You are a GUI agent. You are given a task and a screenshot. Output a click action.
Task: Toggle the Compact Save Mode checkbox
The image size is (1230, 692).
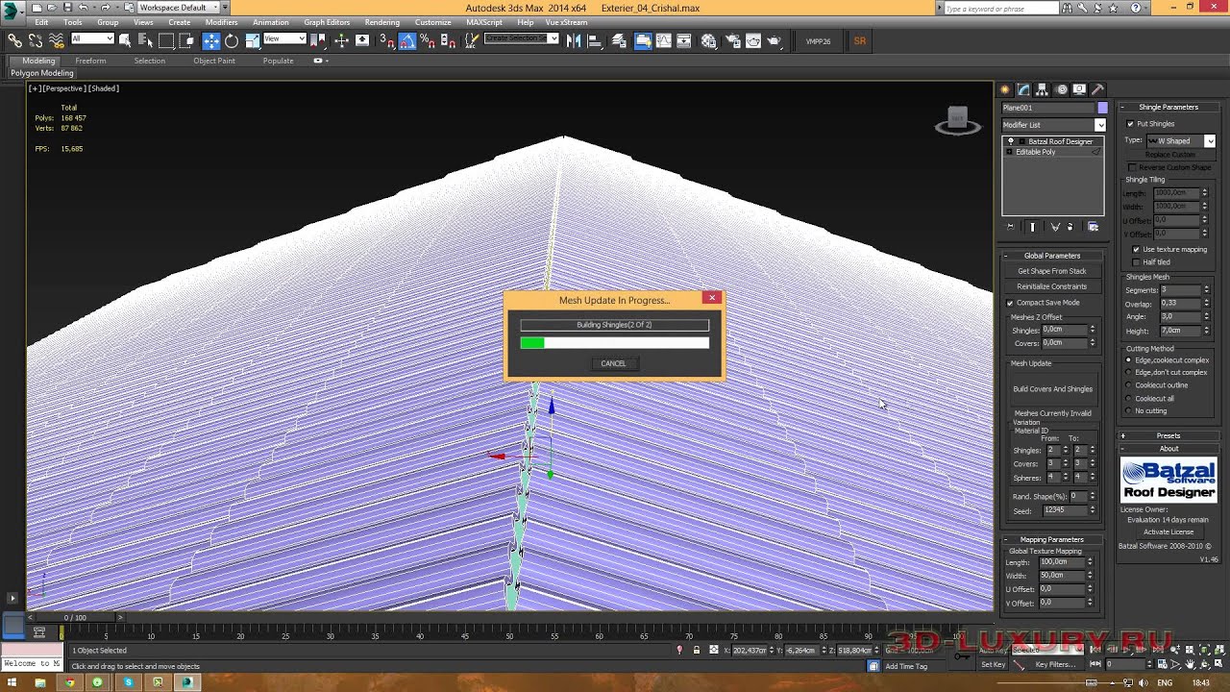1010,303
